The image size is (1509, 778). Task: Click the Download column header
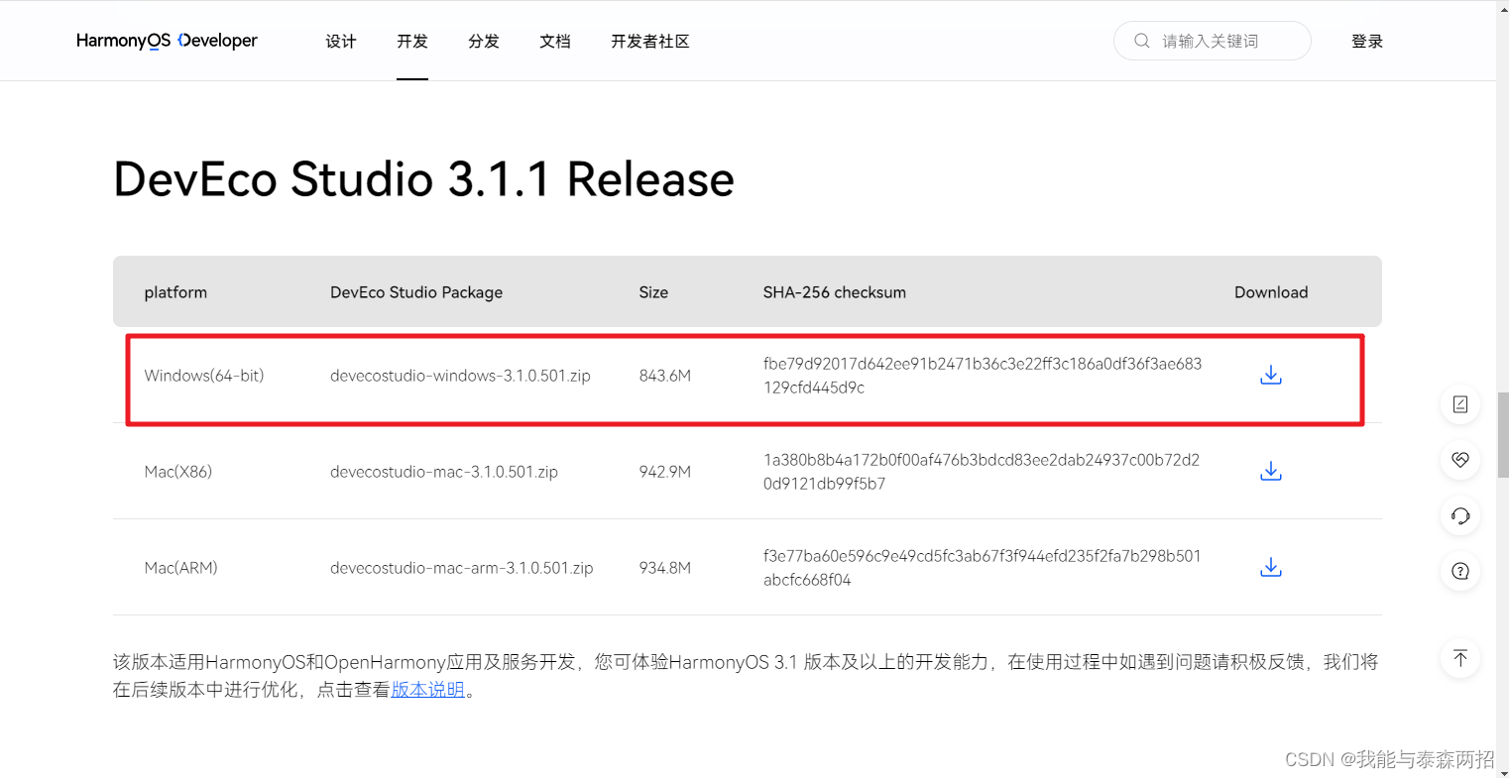(x=1271, y=292)
